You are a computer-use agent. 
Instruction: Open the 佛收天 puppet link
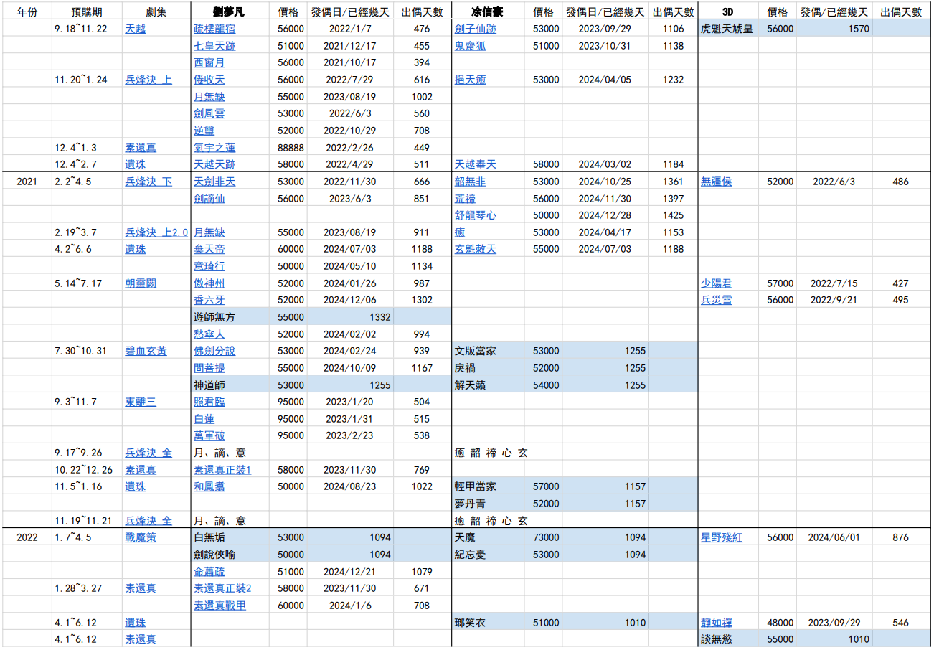[x=209, y=80]
